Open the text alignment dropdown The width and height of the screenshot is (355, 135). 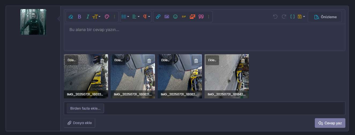tap(136, 17)
